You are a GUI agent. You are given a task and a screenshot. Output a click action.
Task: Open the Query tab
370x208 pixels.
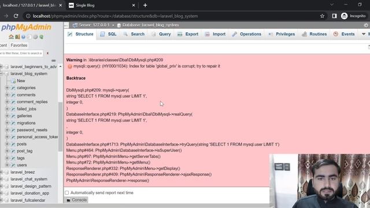click(161, 34)
